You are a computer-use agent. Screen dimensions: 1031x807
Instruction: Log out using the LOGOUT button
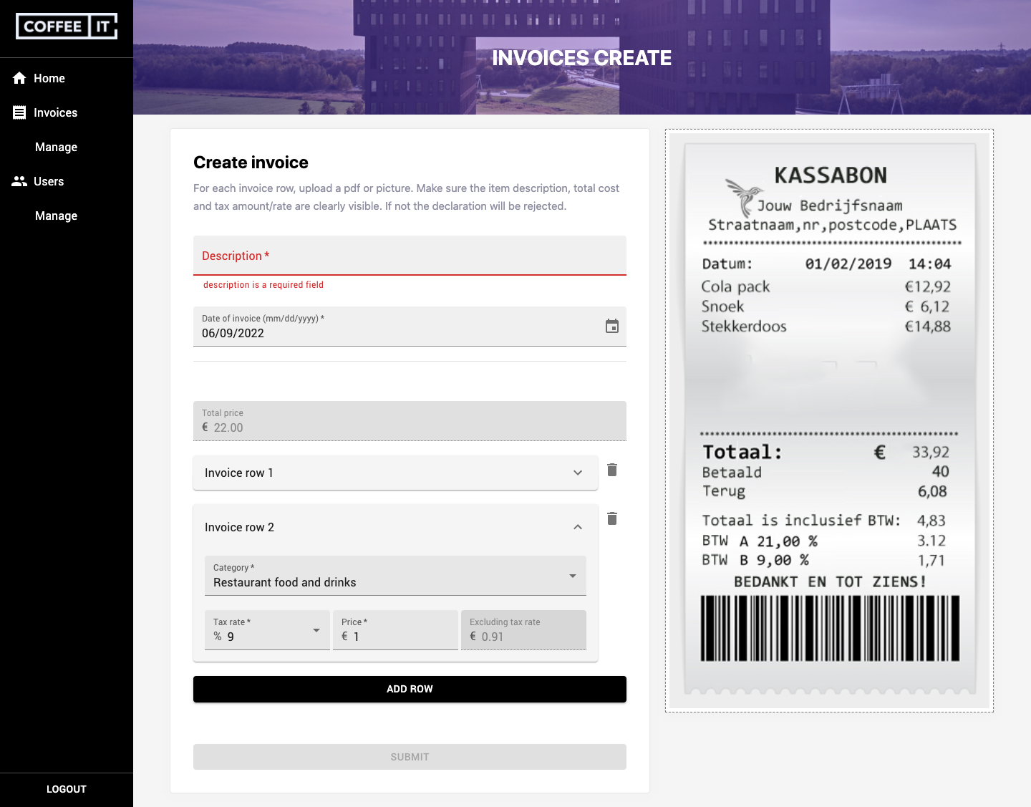coord(67,789)
